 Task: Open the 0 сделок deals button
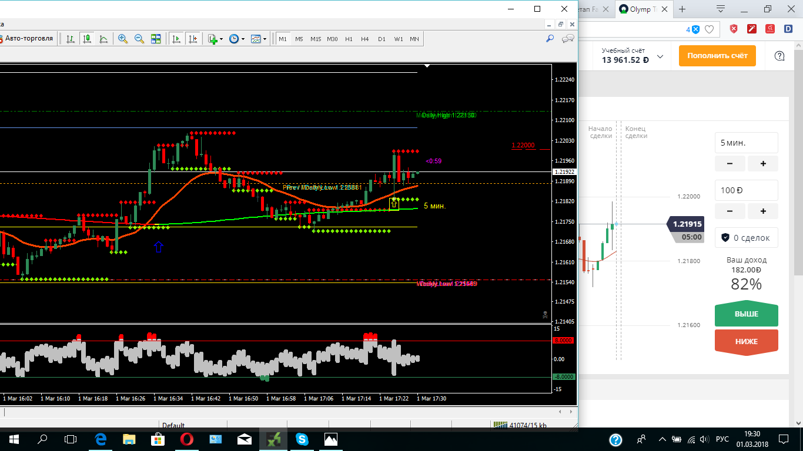click(x=747, y=237)
